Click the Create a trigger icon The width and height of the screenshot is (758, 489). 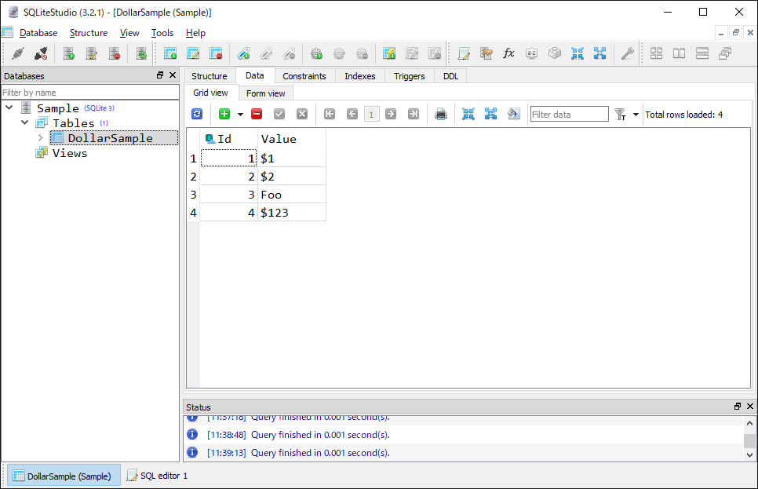[x=317, y=53]
